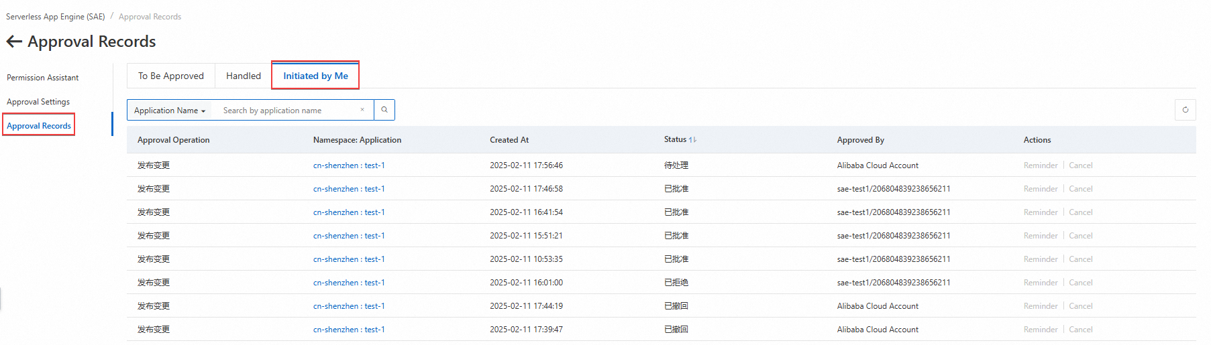Screen dimensions: 1211x345
Task: Click Reminder for the 17:56:46 record
Action: (x=1041, y=165)
